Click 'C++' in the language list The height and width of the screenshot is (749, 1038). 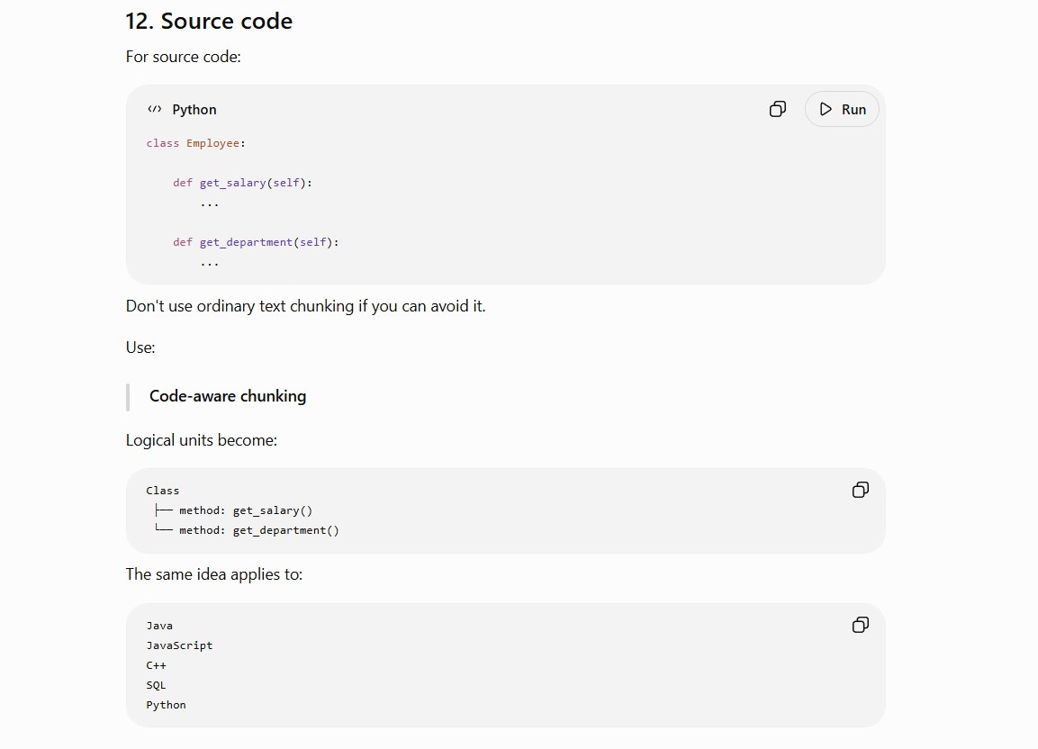[x=157, y=665]
